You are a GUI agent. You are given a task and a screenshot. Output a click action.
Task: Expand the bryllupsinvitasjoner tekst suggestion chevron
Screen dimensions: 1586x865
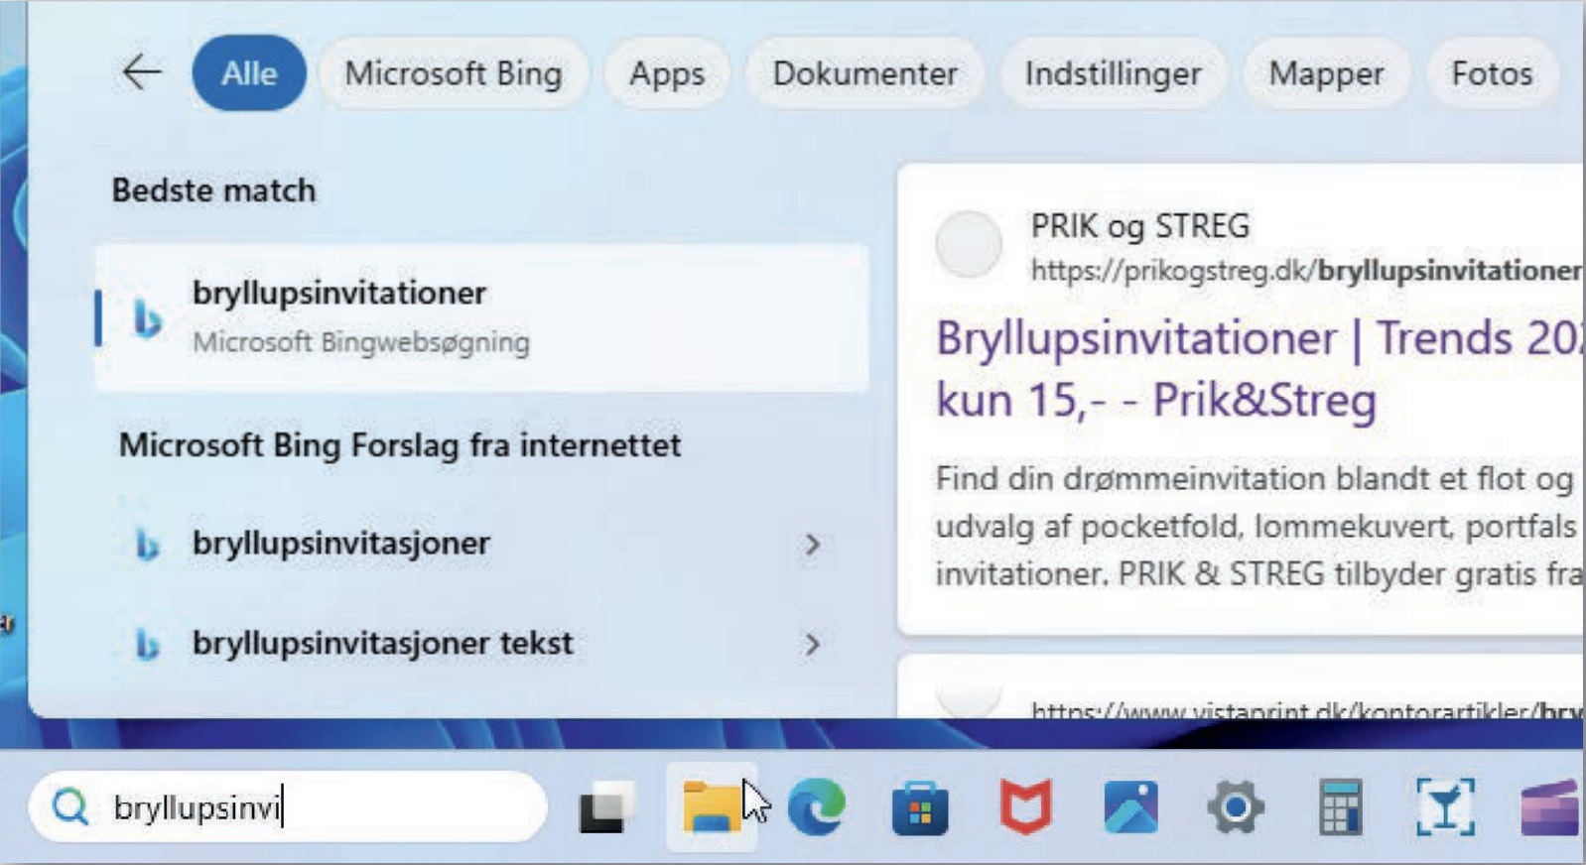tap(812, 645)
